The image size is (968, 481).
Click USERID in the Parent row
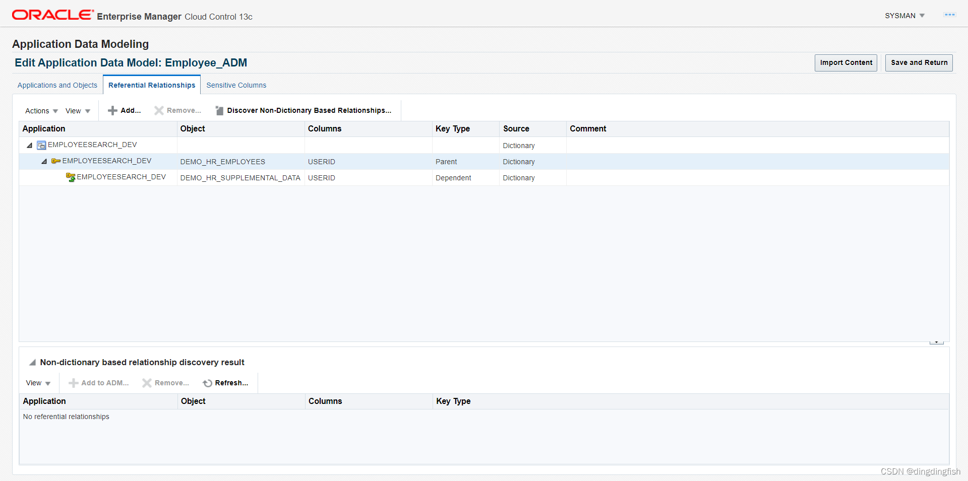click(322, 162)
